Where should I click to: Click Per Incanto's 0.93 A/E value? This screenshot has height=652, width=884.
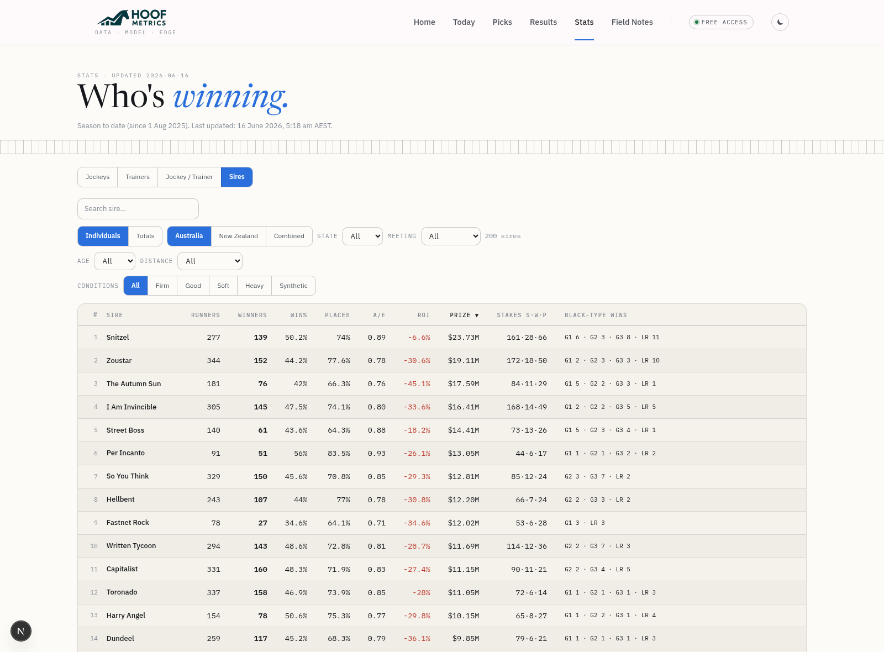click(377, 454)
